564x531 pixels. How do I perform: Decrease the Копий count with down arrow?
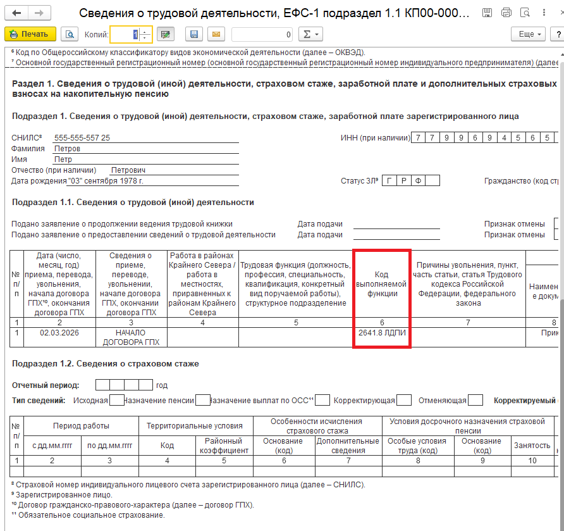coord(145,38)
